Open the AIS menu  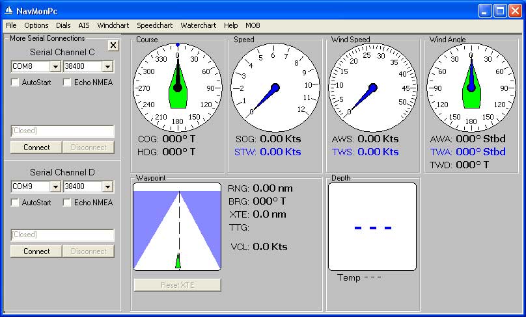click(84, 25)
